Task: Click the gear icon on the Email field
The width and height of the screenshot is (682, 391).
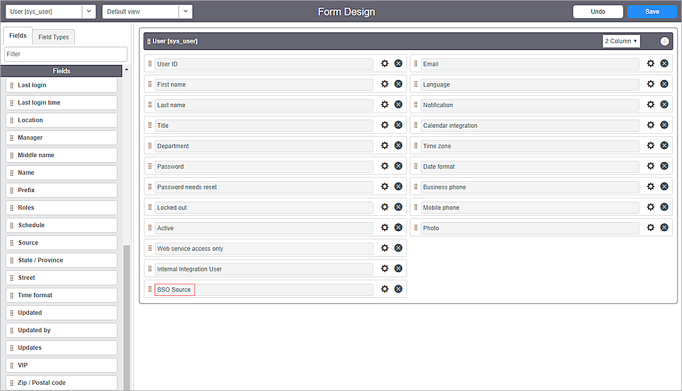Action: [650, 63]
